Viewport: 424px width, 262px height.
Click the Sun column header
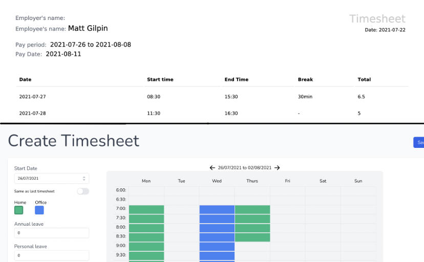358,181
